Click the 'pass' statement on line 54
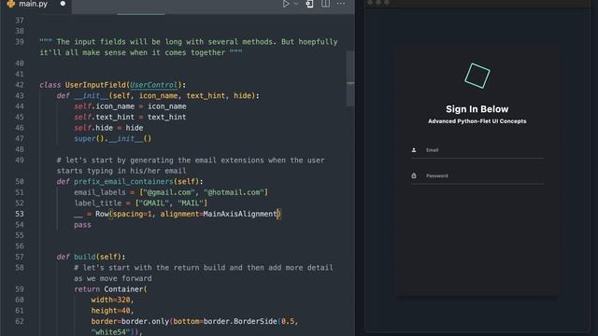 pyautogui.click(x=82, y=225)
